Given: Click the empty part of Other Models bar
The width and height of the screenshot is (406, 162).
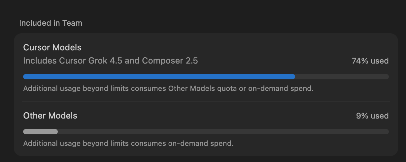Looking at the screenshot, I should click(x=223, y=132).
